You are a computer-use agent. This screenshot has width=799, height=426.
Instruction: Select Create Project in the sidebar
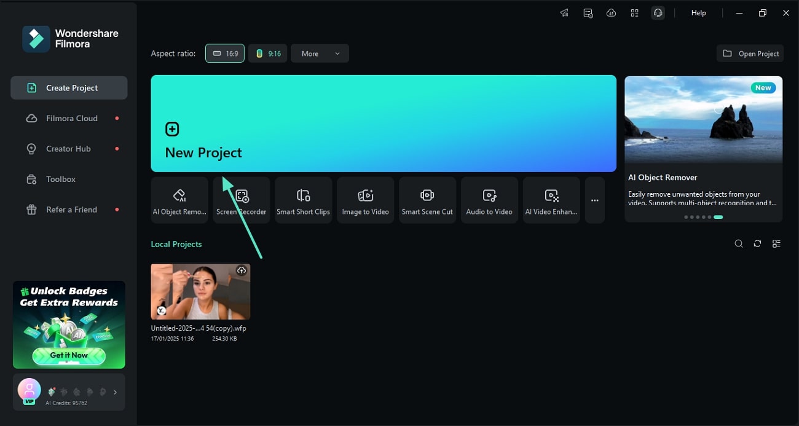69,88
